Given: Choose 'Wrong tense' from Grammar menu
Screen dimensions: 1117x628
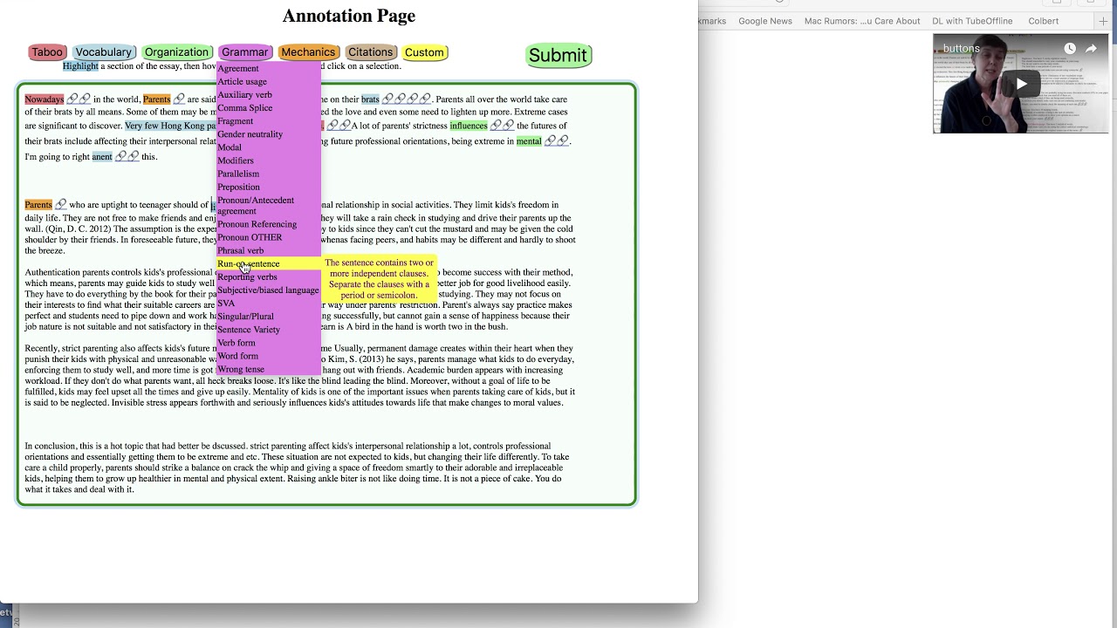Looking at the screenshot, I should 268,369.
